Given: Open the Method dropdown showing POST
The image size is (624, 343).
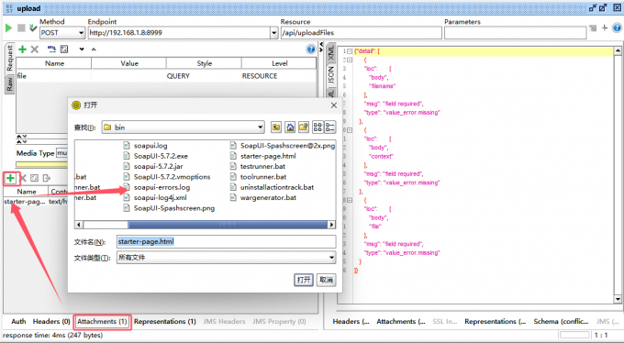Looking at the screenshot, I should 62,33.
